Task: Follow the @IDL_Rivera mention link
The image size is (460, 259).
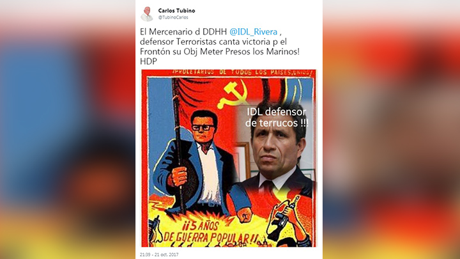Action: coord(253,31)
